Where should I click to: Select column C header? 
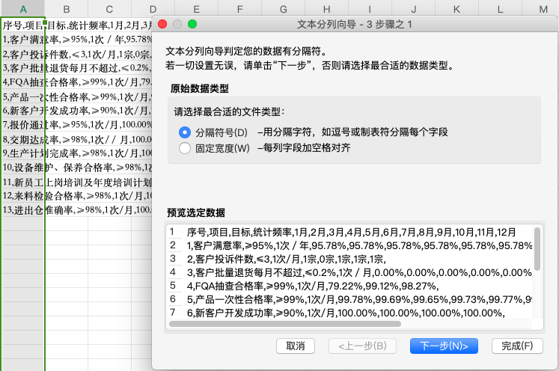pyautogui.click(x=109, y=9)
